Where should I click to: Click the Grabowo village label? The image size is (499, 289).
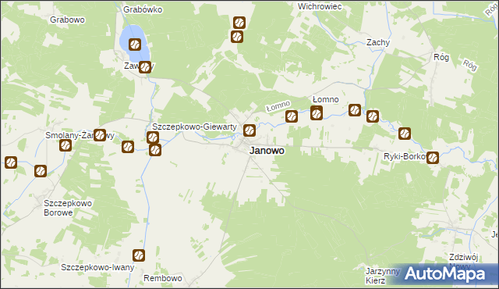pos(68,20)
